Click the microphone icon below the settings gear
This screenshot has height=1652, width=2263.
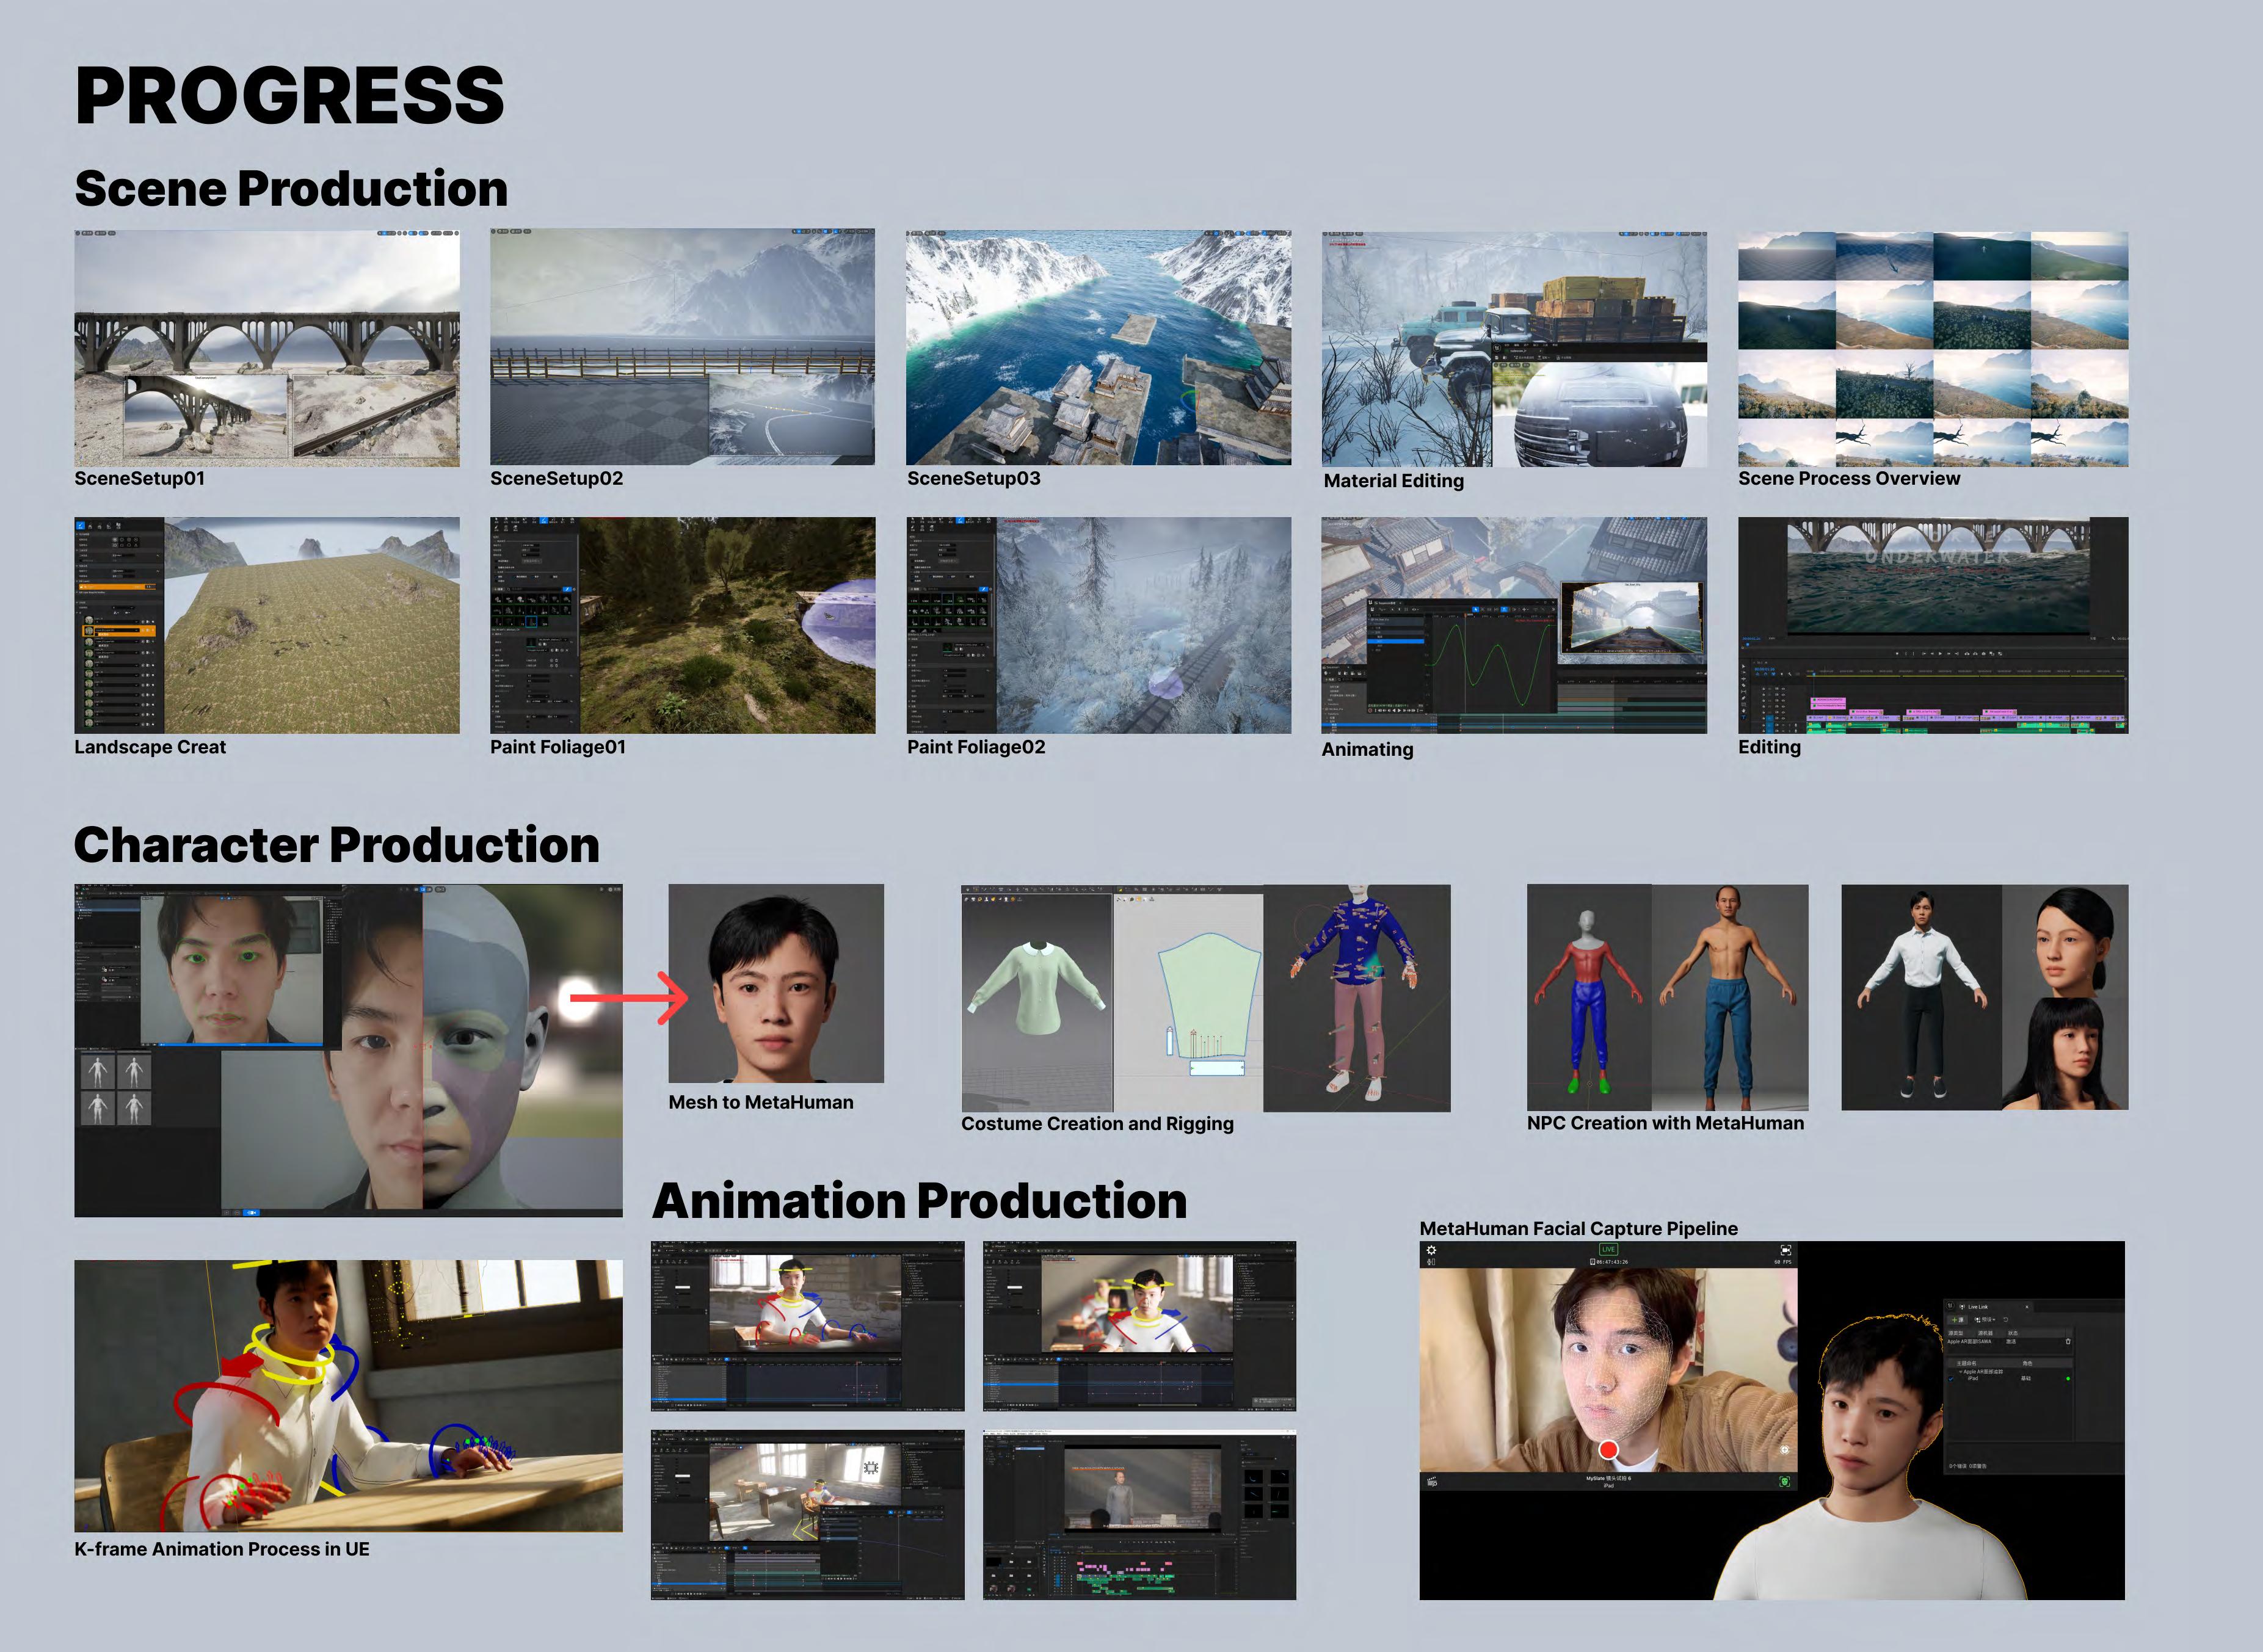click(x=1431, y=1262)
